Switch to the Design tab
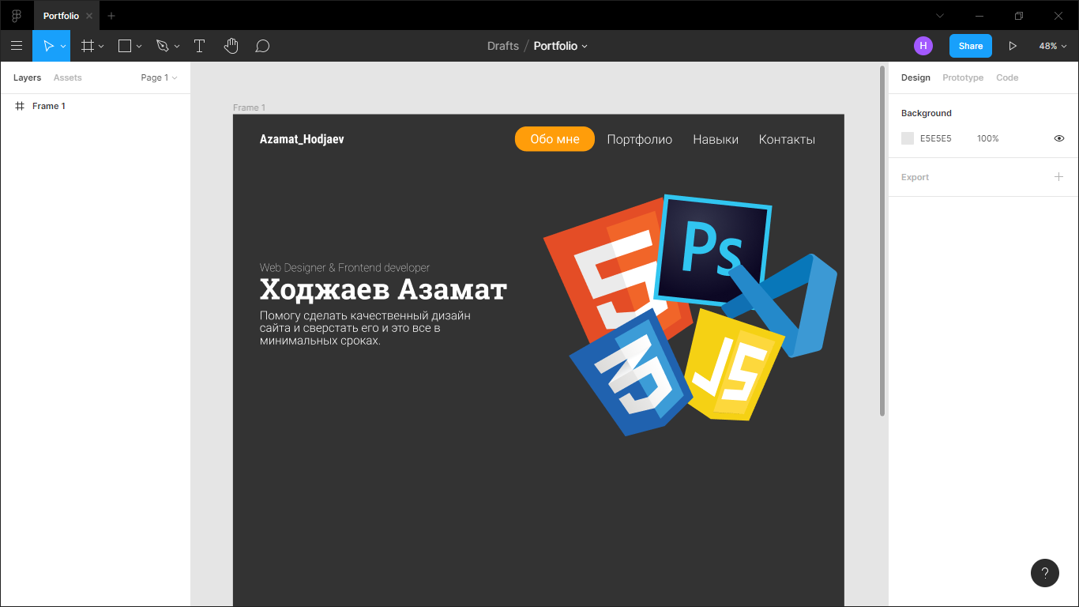The image size is (1079, 607). (915, 77)
